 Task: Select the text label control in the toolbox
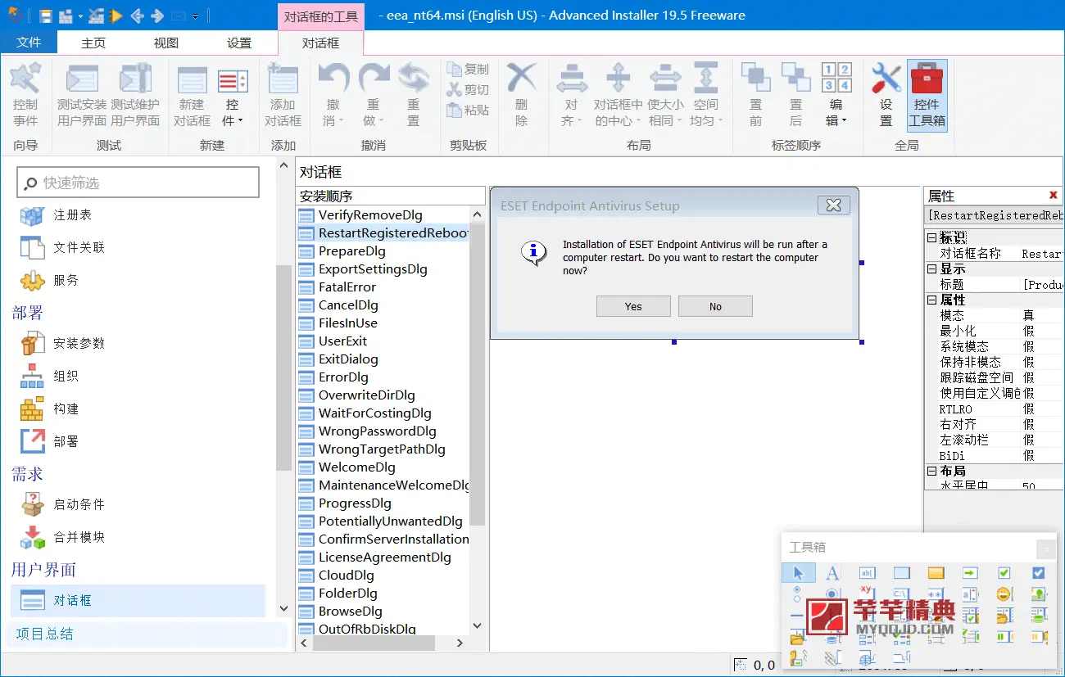tap(832, 572)
